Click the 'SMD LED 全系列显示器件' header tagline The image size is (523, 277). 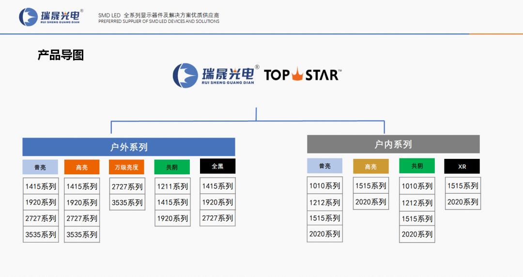click(x=159, y=15)
